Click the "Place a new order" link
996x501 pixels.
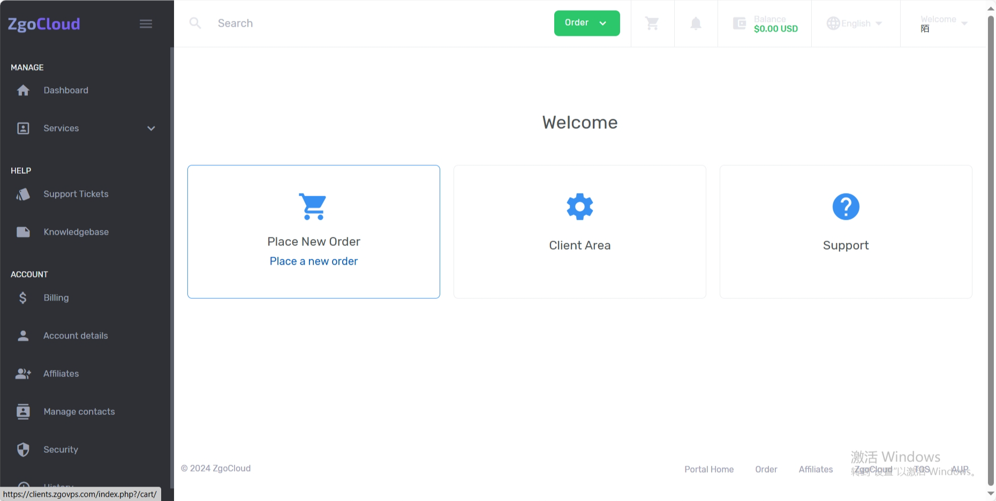313,261
